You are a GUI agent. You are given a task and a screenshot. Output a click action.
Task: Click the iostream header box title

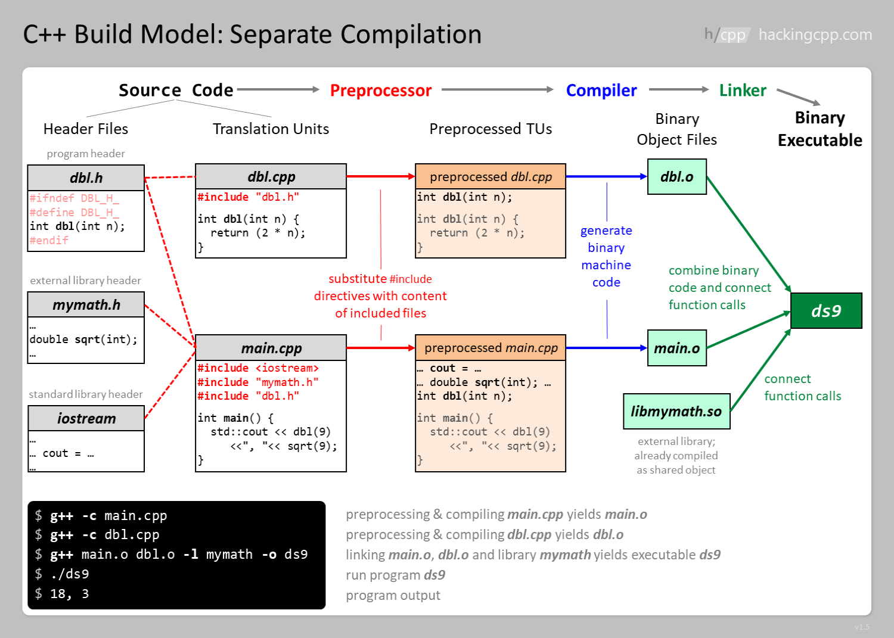pyautogui.click(x=86, y=419)
